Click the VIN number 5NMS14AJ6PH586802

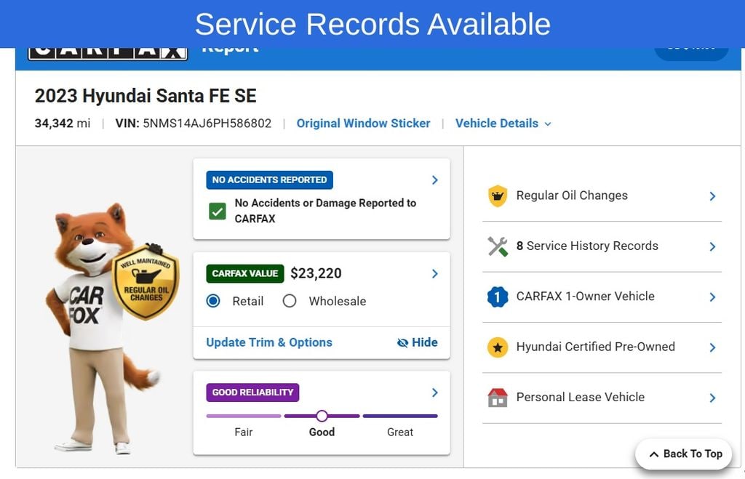click(207, 124)
